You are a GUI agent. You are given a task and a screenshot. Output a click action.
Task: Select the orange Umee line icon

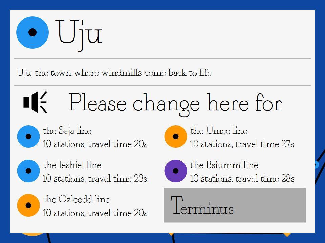pos(176,136)
